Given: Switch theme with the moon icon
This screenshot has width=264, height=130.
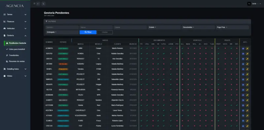Looking at the screenshot, I should pos(44,4).
